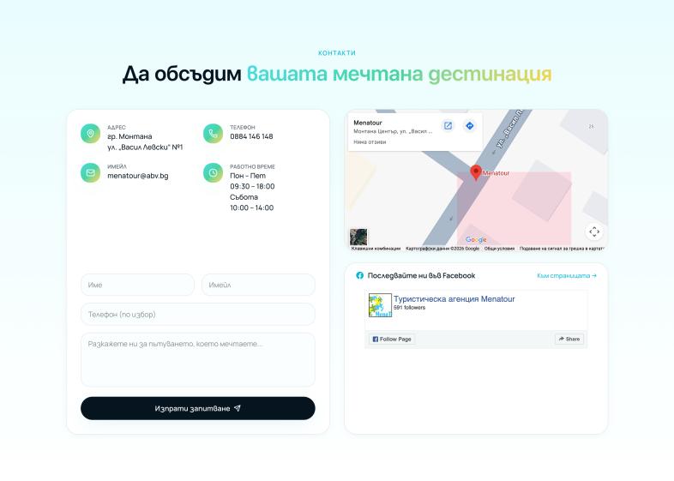Click the ул. „Васил Левски" №1 text
The width and height of the screenshot is (674, 481).
coord(145,147)
